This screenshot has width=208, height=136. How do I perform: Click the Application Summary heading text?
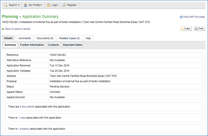click(40, 17)
